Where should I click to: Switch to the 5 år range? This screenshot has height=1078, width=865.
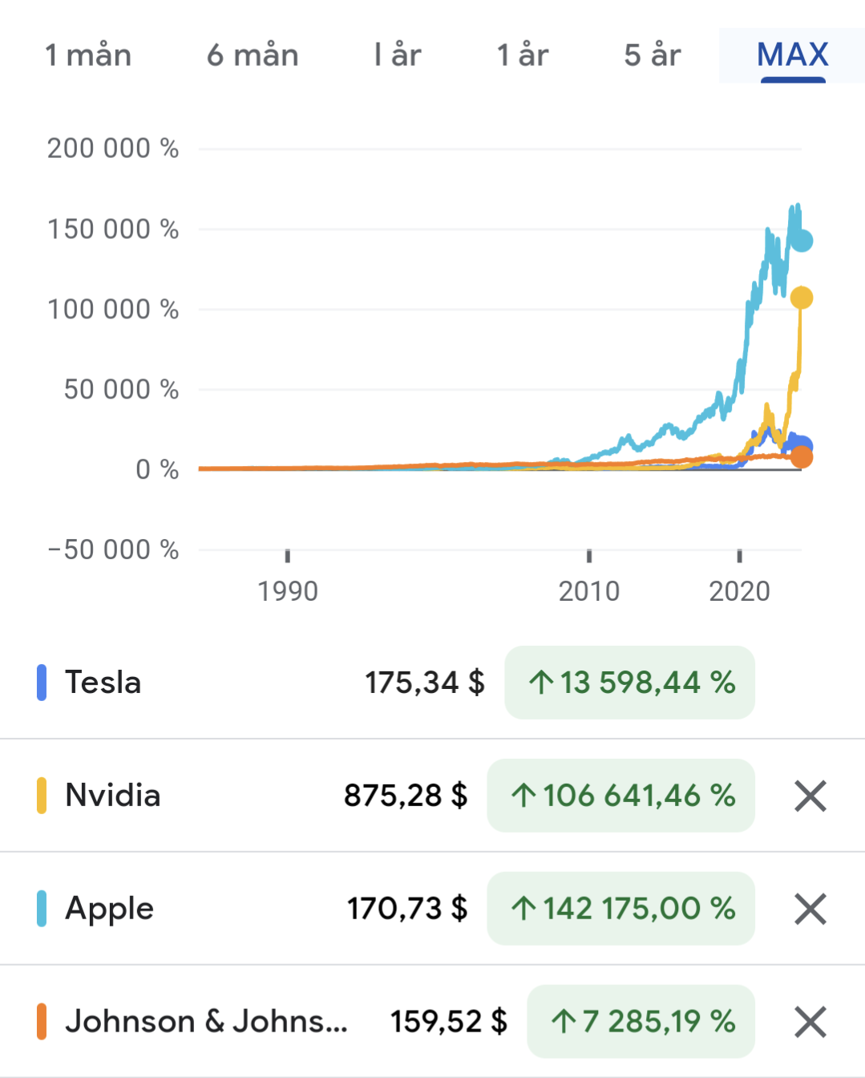point(653,55)
